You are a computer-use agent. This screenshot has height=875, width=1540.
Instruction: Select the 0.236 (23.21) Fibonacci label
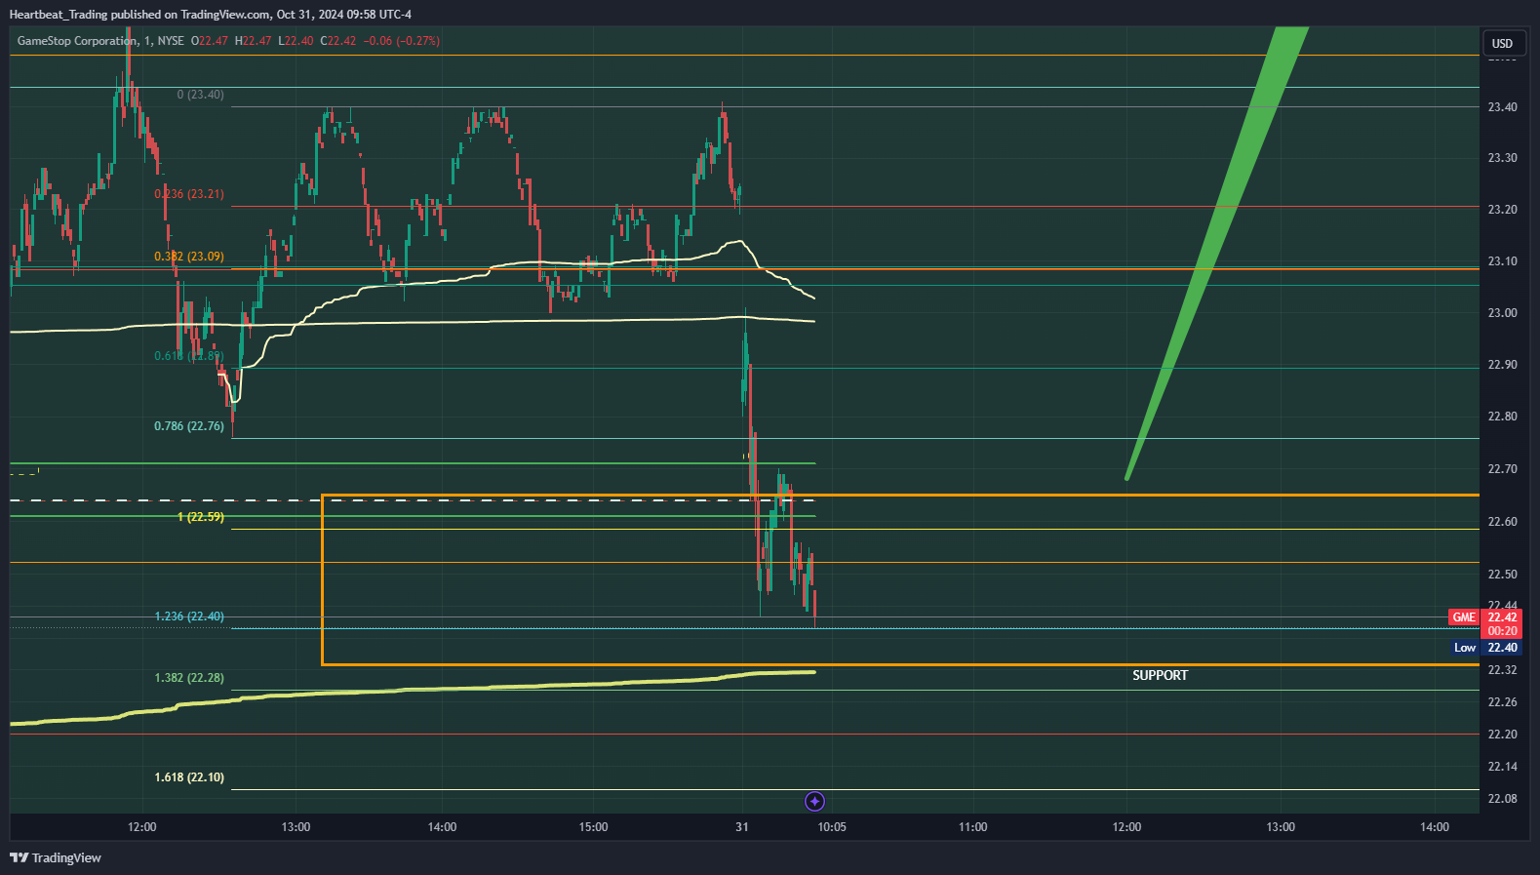point(189,194)
